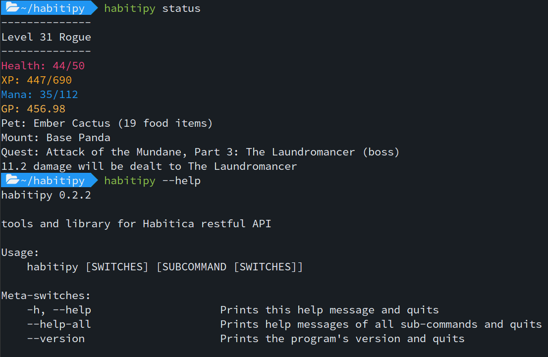Click the orange 'XP: 447/690' line
Image resolution: width=548 pixels, height=357 pixels.
[37, 80]
